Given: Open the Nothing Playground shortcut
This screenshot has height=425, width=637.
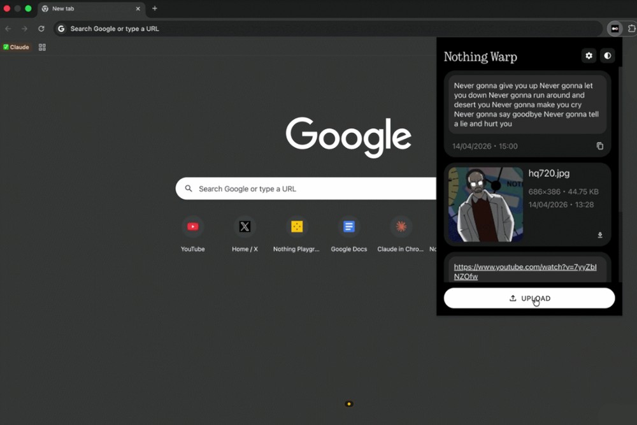Looking at the screenshot, I should [297, 227].
